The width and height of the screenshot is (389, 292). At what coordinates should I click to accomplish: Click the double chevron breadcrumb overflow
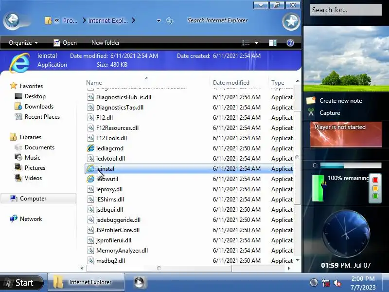pos(57,20)
